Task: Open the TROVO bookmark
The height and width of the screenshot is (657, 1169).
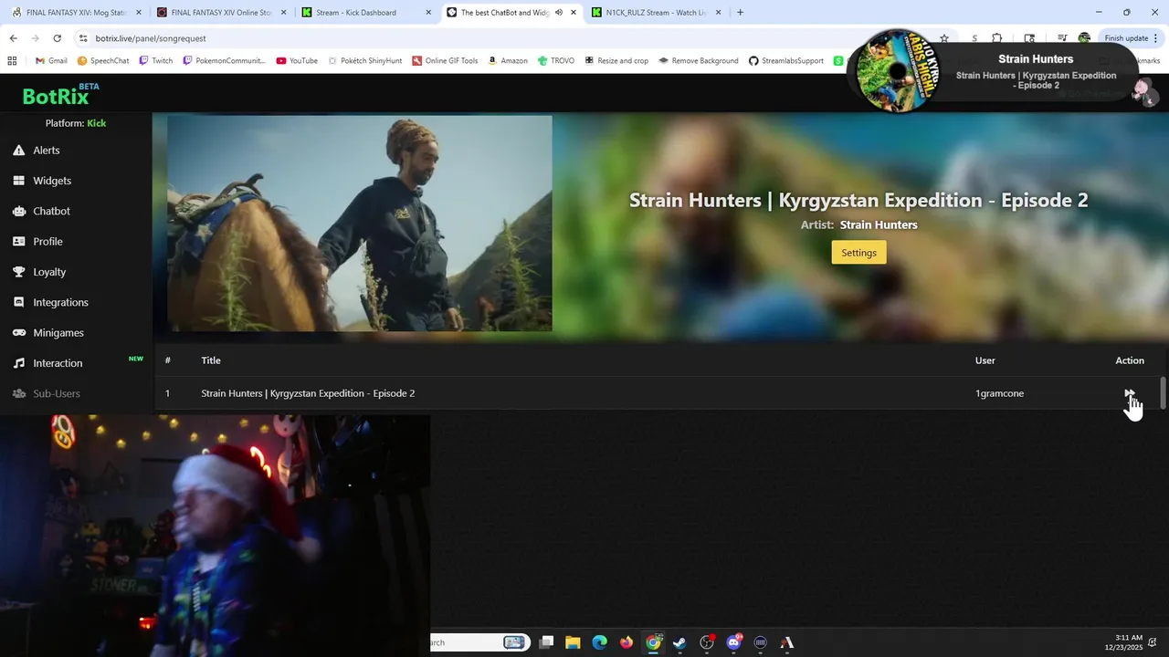Action: click(556, 61)
